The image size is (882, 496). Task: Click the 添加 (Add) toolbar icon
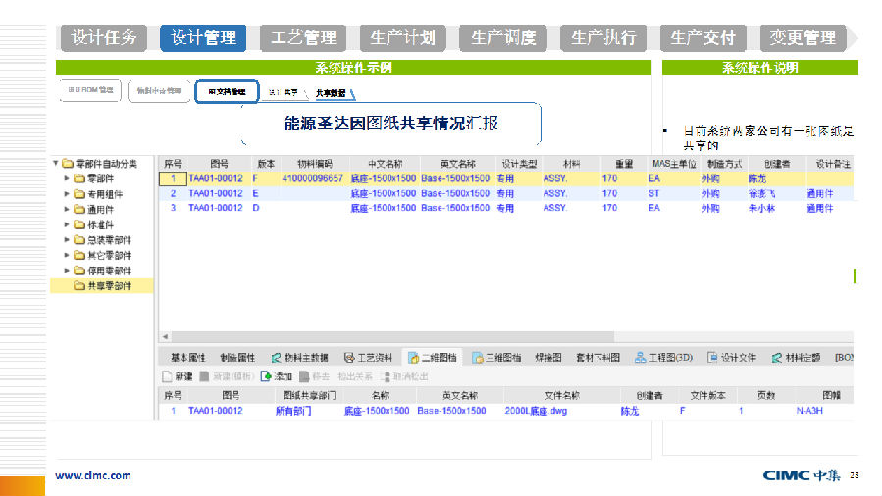[265, 376]
